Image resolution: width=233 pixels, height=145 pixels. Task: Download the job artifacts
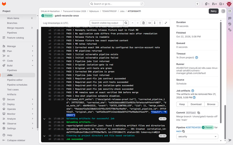(196, 104)
